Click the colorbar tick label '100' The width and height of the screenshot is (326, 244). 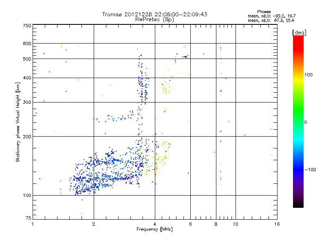(x=308, y=75)
